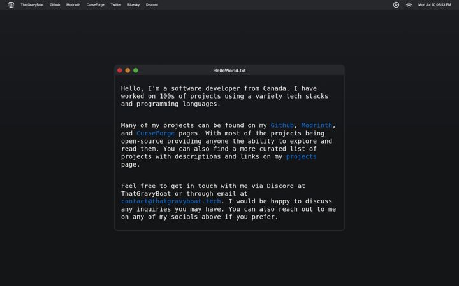459x286 pixels.
Task: Click the text 'Hello, I'm a software developer'
Action: click(x=180, y=88)
